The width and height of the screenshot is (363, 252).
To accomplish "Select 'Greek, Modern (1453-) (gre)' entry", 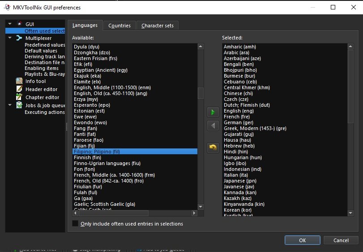I will point(285,128).
